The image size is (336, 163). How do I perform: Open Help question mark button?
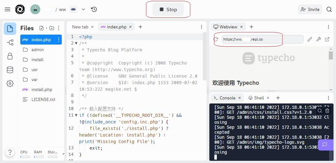[10, 152]
